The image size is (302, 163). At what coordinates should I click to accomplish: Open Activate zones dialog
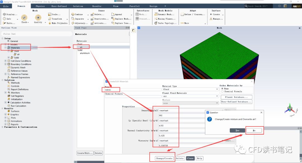(98, 23)
